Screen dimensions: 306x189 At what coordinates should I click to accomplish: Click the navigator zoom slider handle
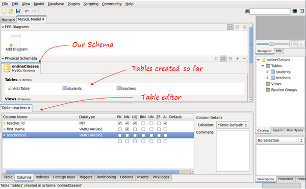[x=271, y=44]
